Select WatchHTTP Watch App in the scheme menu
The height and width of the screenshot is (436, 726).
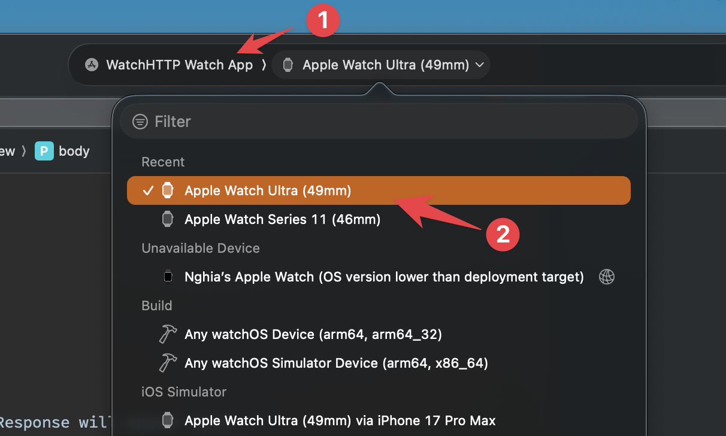point(179,65)
